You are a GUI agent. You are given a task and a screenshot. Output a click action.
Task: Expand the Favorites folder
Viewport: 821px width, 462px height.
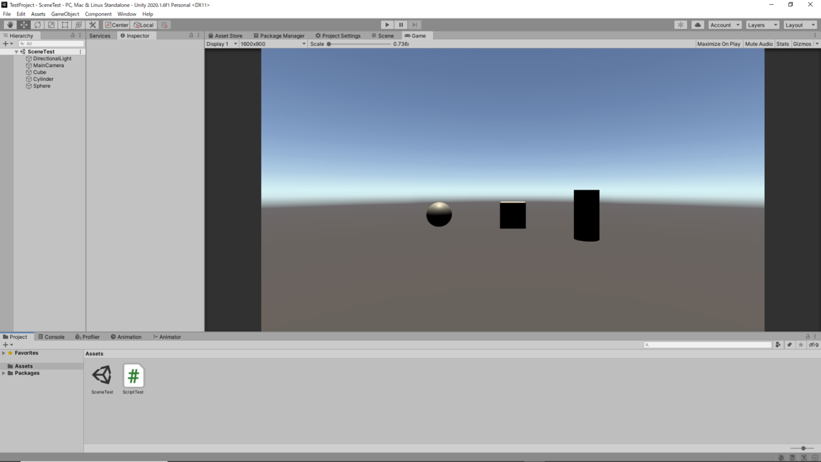3,353
